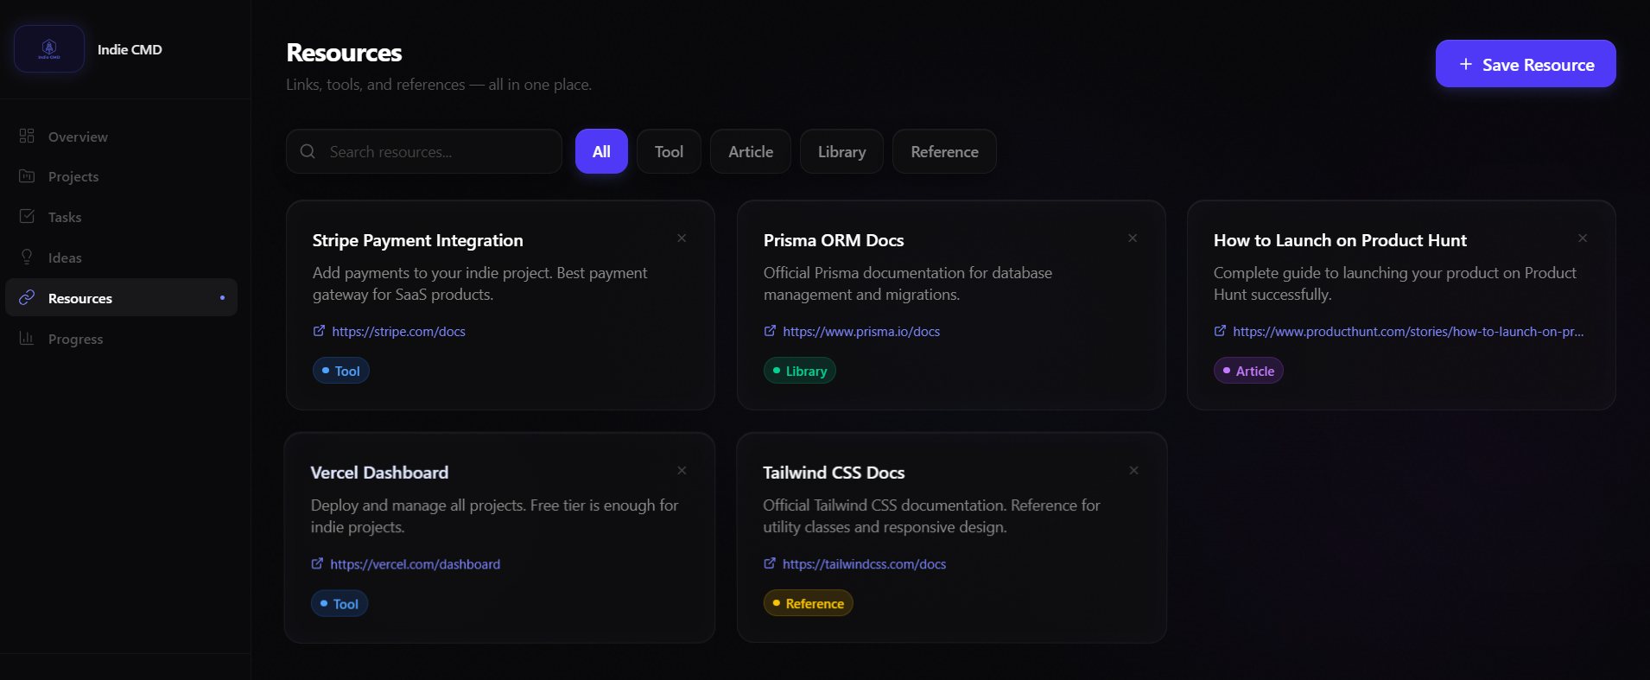The image size is (1650, 680).
Task: Open the Product Hunt stories link
Action: click(x=1408, y=332)
